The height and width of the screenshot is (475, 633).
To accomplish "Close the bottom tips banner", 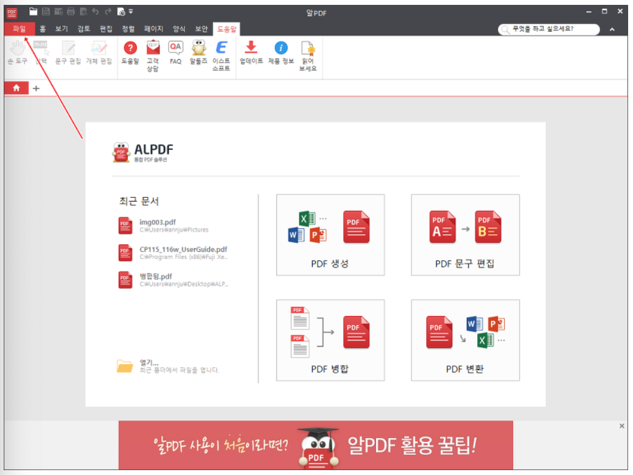I will 621,426.
